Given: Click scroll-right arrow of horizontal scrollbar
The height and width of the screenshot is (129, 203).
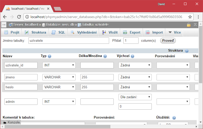Looking at the screenshot, I should [x=196, y=126].
